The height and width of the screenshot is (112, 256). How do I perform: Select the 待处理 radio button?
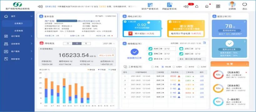pyautogui.click(x=163, y=67)
